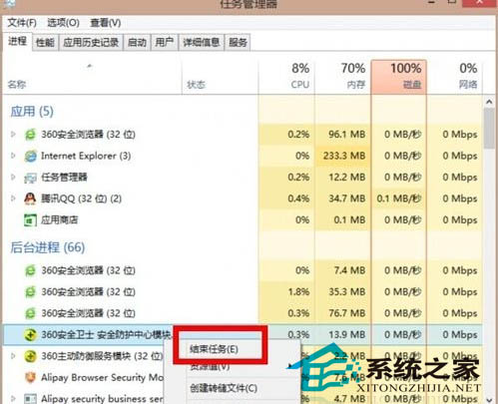Select the Alipay Browser Security shield icon
This screenshot has height=404, width=498.
click(30, 378)
